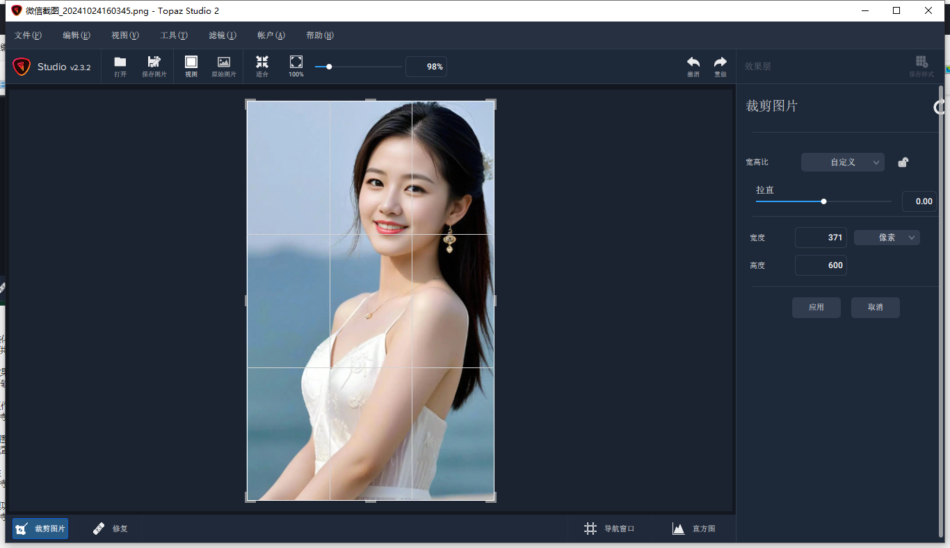Click the top-left crop corner handle
This screenshot has width=950, height=548.
click(x=250, y=104)
